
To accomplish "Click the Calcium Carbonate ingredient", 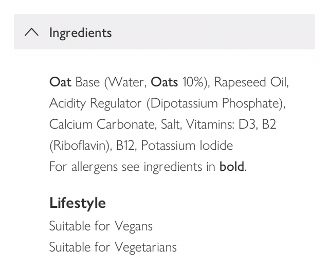I will (x=100, y=124).
